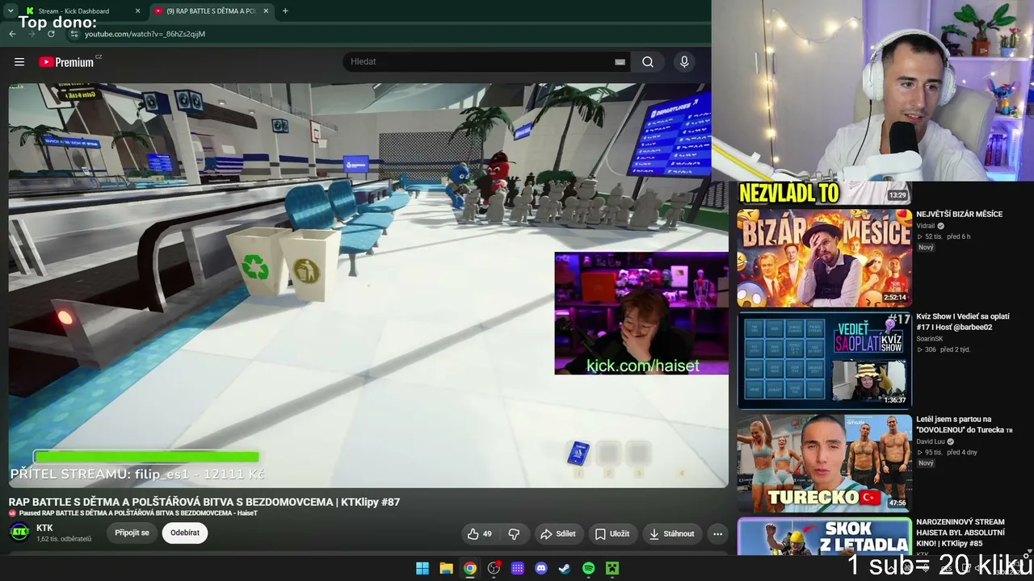Open the NEJVĚTŠÍ BIZÁR MĚSÍCE title
Image resolution: width=1034 pixels, height=581 pixels.
click(959, 215)
